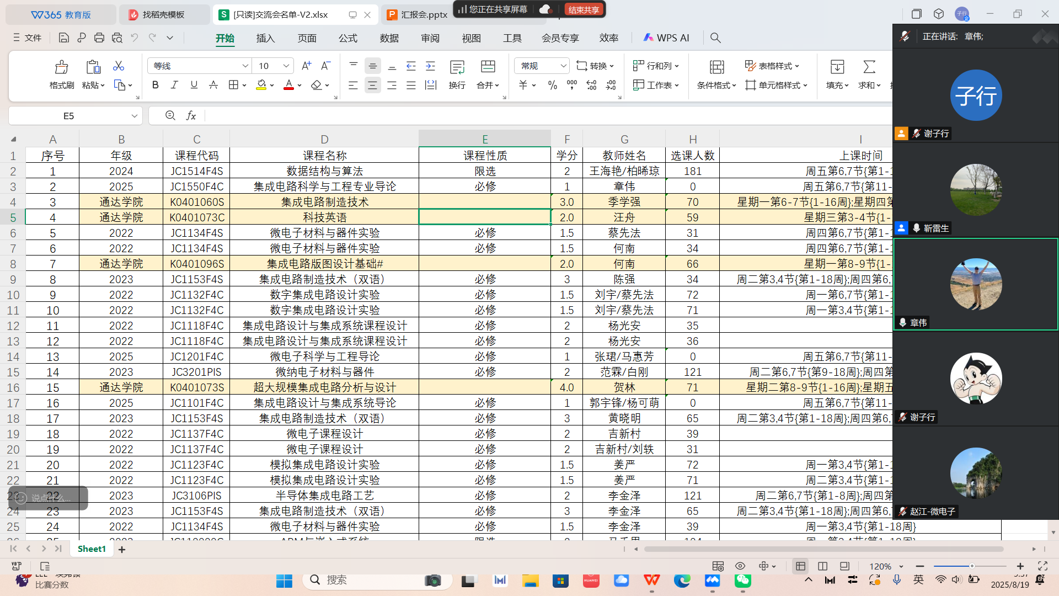This screenshot has width=1059, height=596.
Task: Toggle bold formatting
Action: tap(155, 85)
